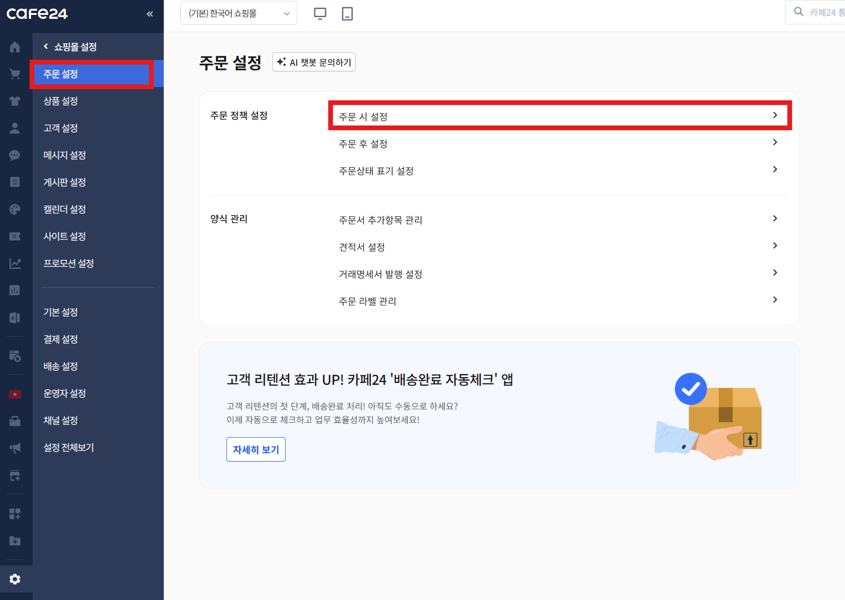Open the 프로모션 설정 menu item
Viewport: 845px width, 600px height.
(69, 263)
